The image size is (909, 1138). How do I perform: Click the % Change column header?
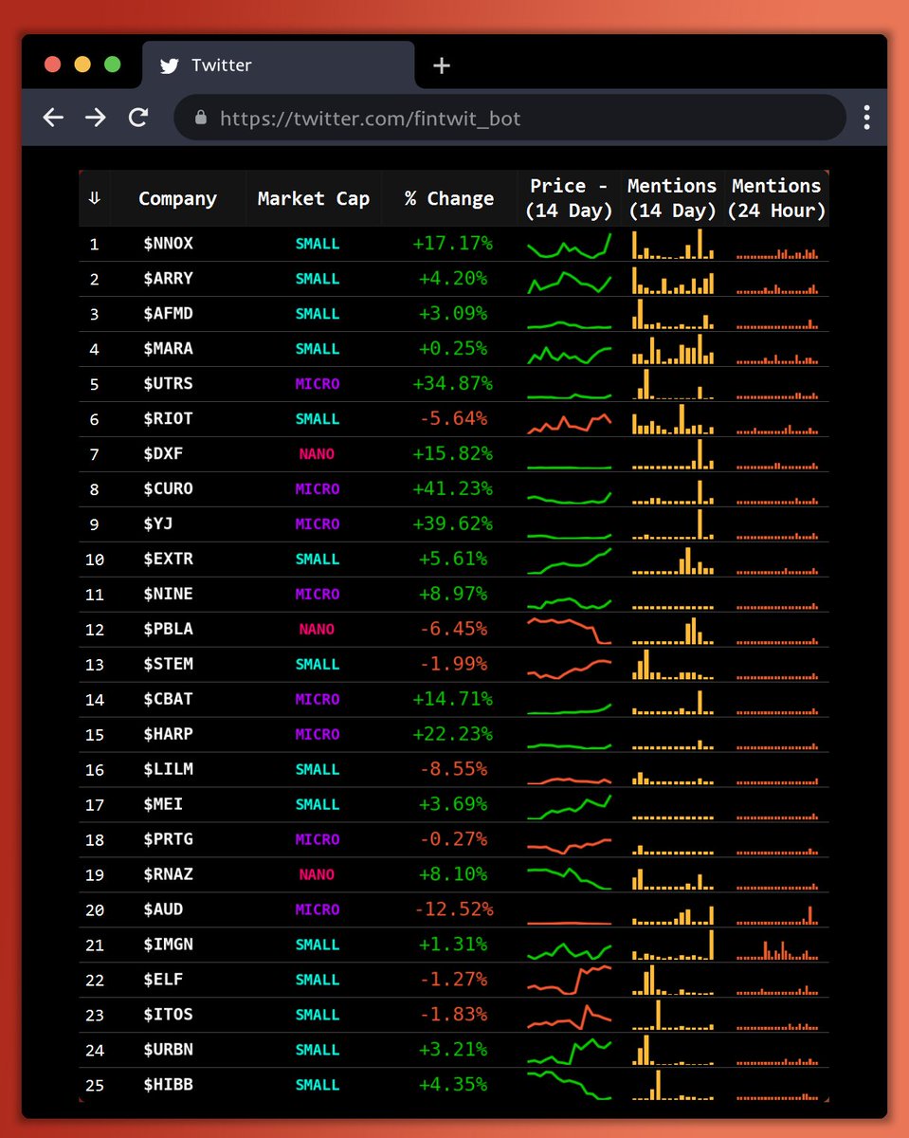click(x=449, y=198)
